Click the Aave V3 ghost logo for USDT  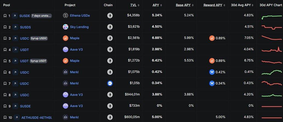(66, 49)
